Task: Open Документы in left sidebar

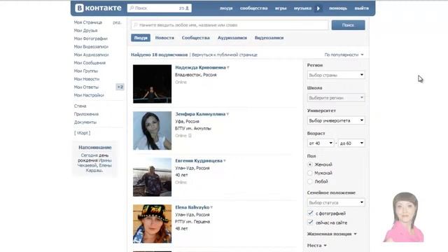Action: pos(85,122)
